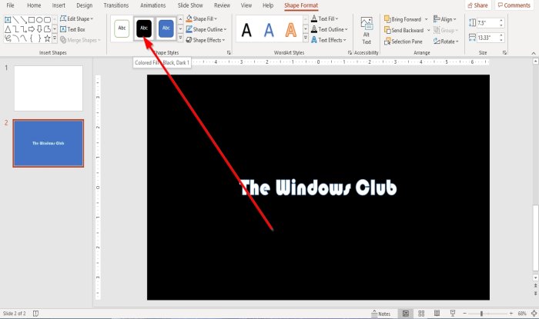Switch to the Transitions tab
This screenshot has height=319, width=539.
pos(116,5)
